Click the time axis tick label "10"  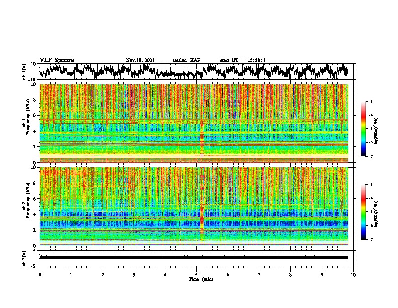point(353,275)
